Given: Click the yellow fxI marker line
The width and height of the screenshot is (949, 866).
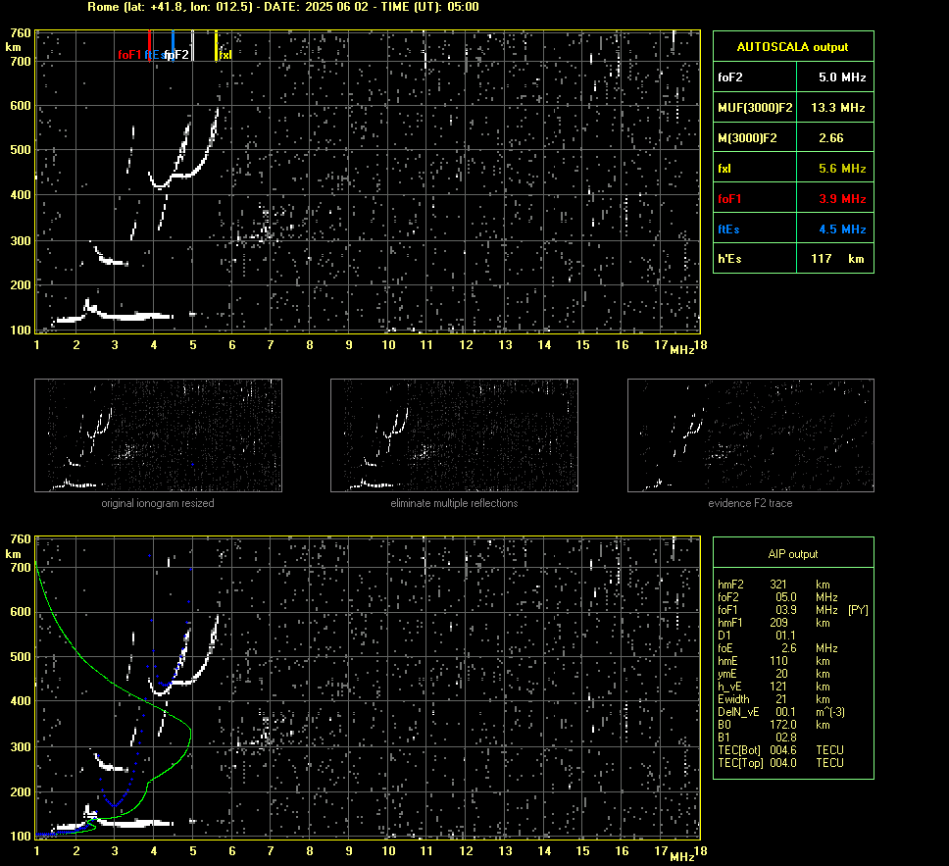Looking at the screenshot, I should point(216,46).
